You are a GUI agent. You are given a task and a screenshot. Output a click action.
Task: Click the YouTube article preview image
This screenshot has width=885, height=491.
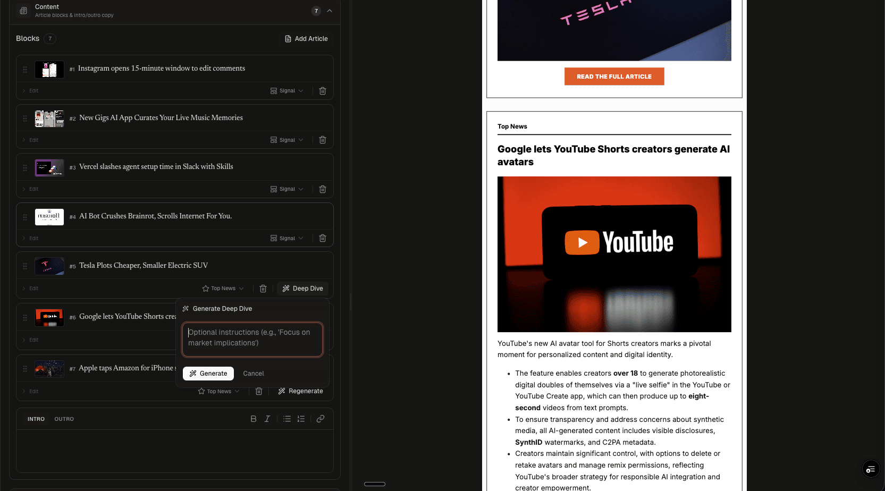614,254
